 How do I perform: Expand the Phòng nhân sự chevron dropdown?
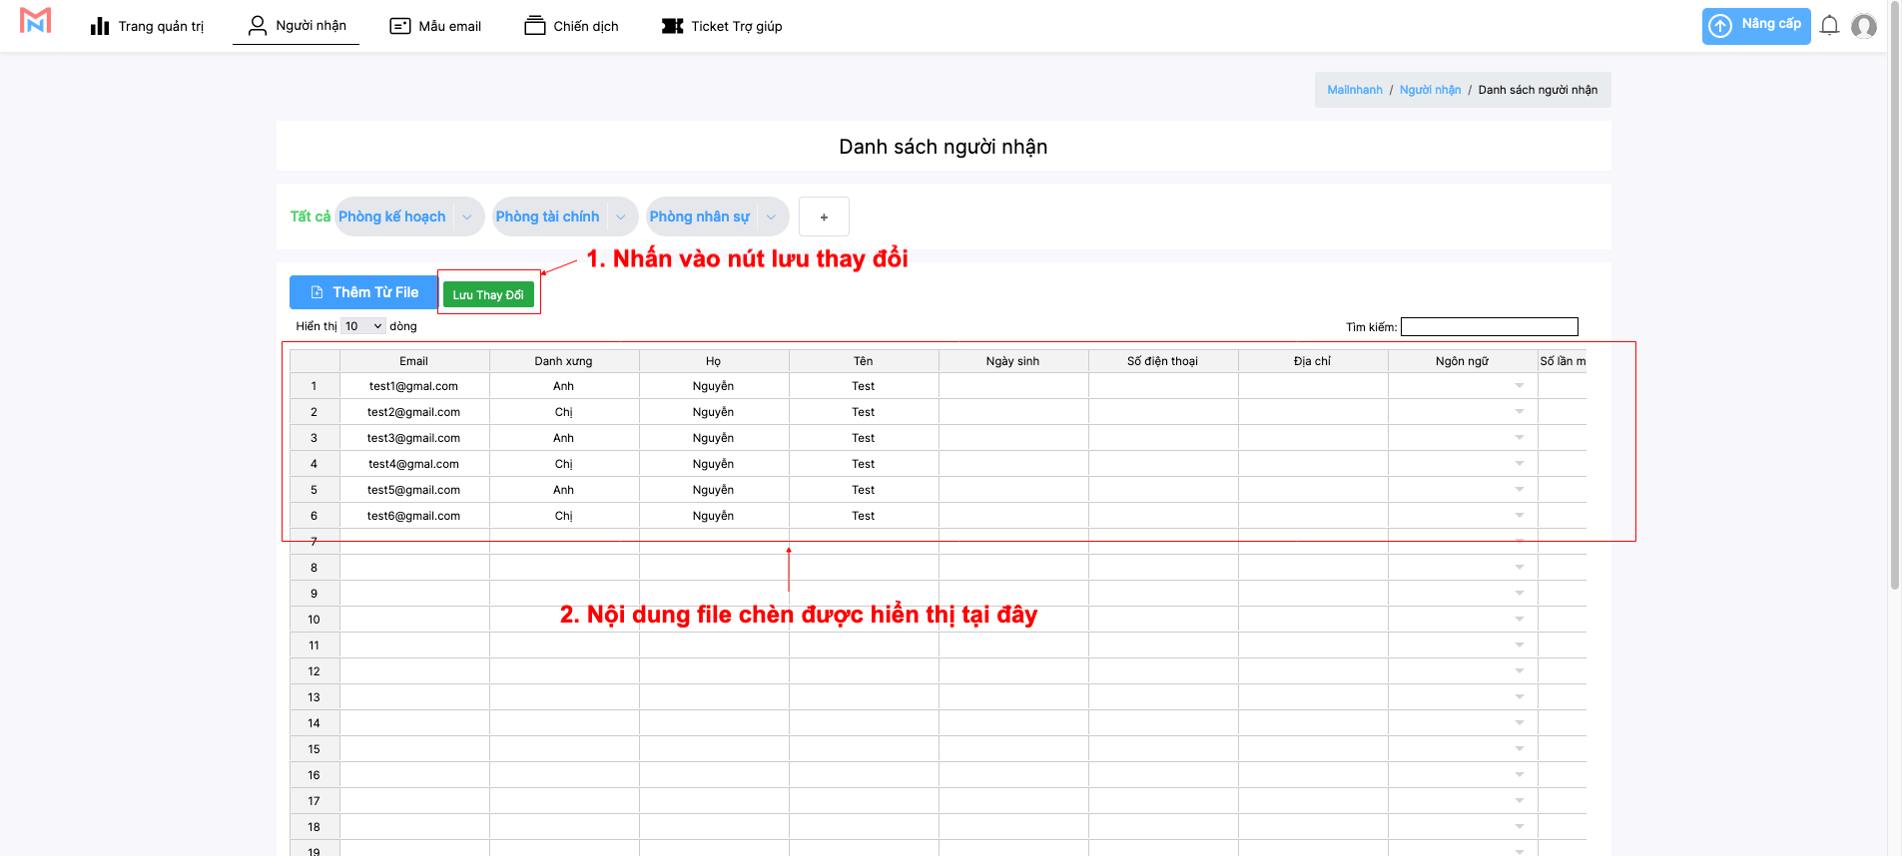[x=771, y=216]
